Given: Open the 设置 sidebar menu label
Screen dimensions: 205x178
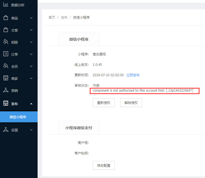Looking at the screenshot, I should [14, 130].
